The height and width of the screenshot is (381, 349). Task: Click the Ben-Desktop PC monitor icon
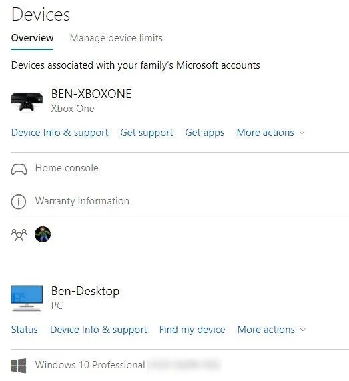coord(27,298)
